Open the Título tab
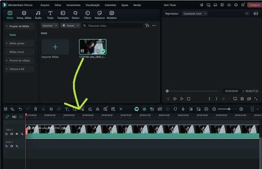The width and height of the screenshot is (262, 169). (50, 15)
